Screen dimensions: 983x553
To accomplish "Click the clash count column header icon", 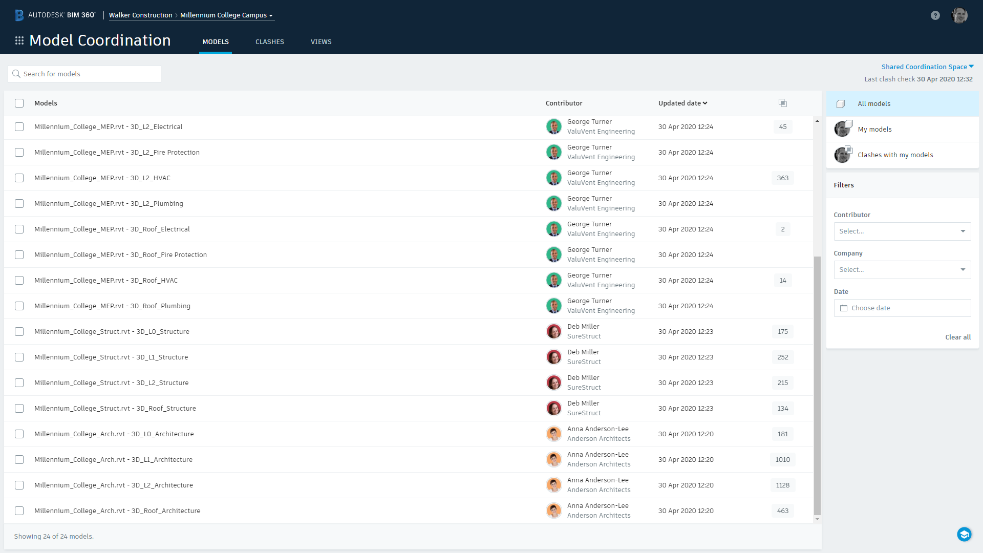I will (782, 103).
